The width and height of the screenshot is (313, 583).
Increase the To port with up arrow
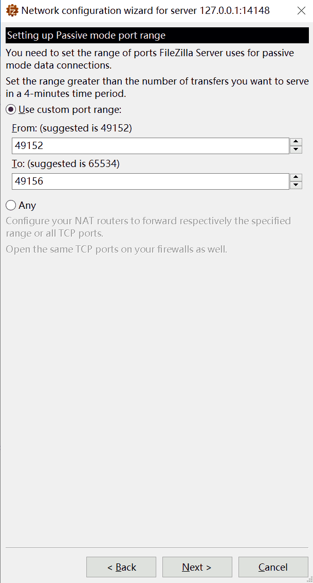(x=296, y=178)
